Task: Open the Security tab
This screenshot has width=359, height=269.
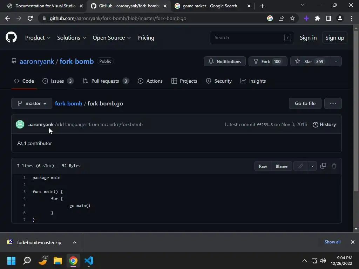Action: (x=219, y=81)
